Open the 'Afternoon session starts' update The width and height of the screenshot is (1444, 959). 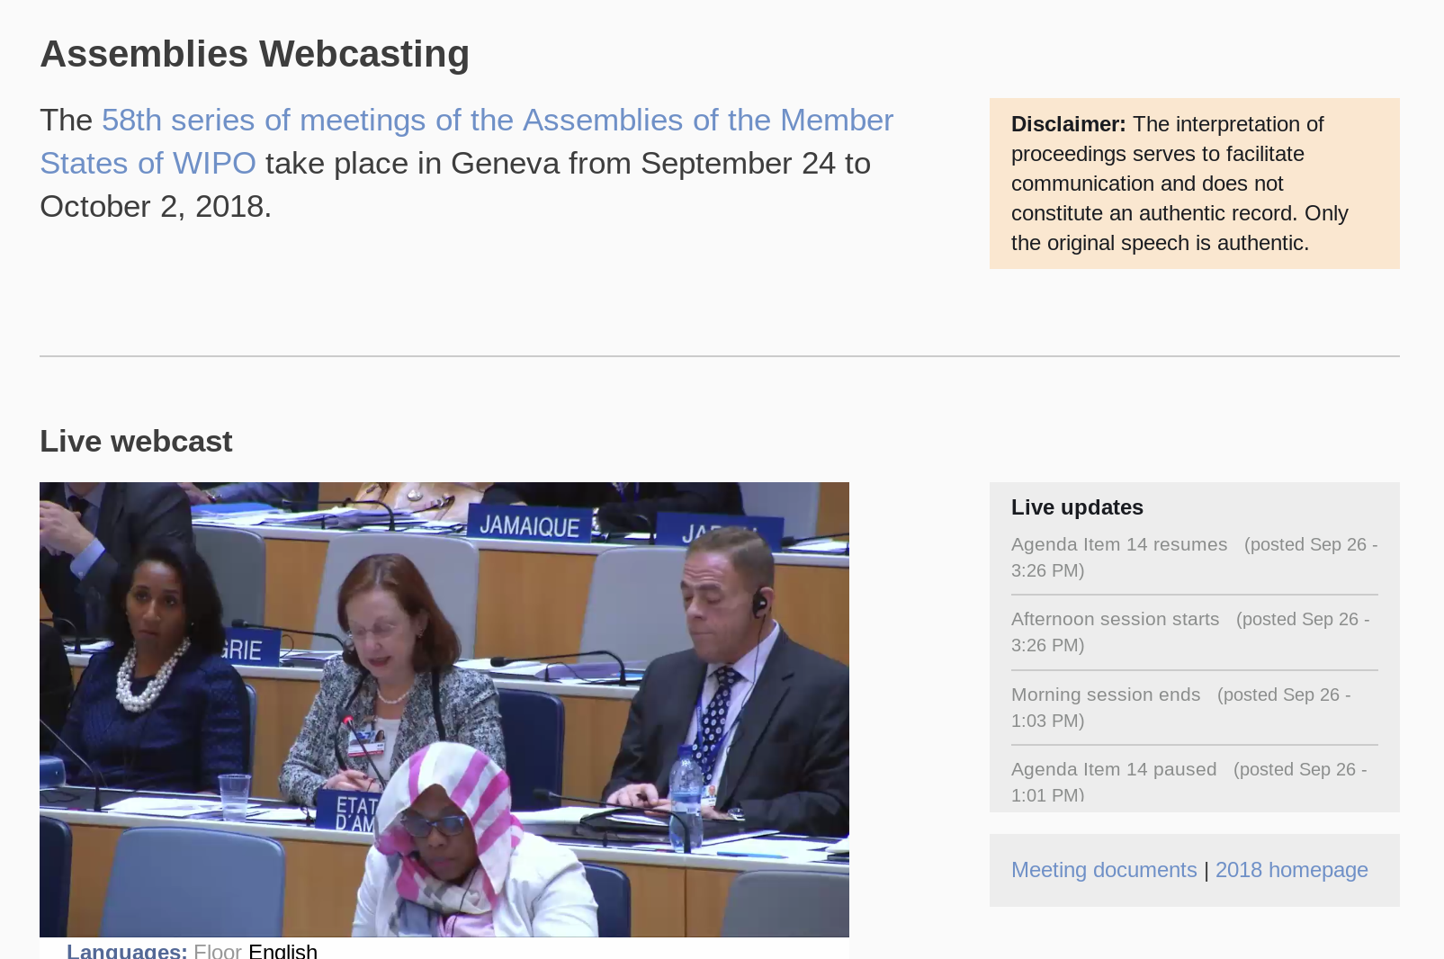click(x=1115, y=619)
